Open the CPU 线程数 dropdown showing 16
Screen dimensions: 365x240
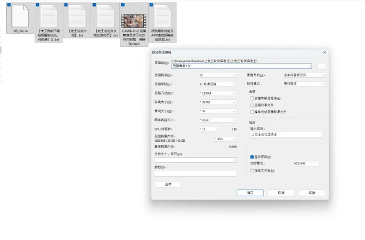click(x=209, y=129)
